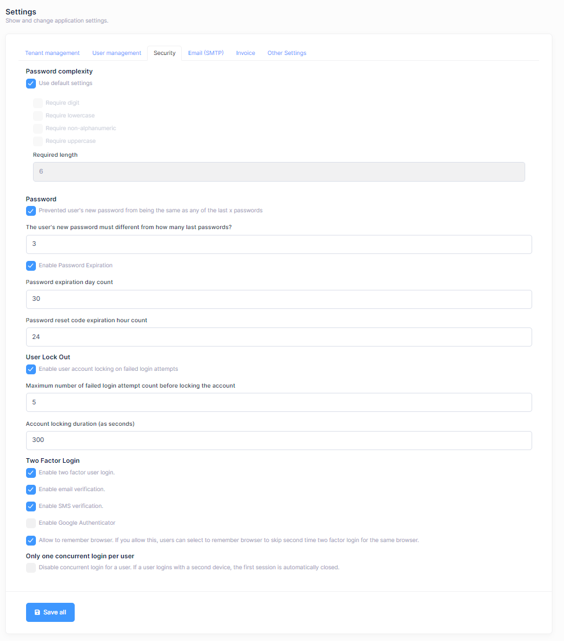Click the Account locking duration field
564x641 pixels.
click(x=279, y=440)
